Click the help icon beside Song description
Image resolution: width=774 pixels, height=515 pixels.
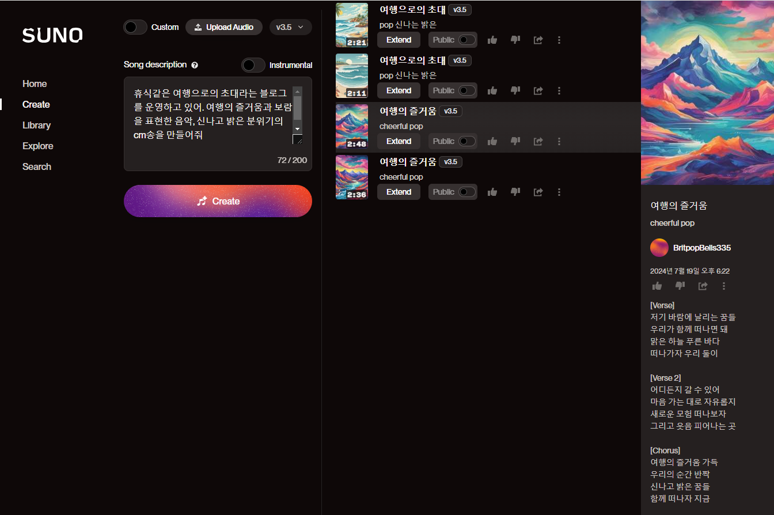tap(195, 65)
